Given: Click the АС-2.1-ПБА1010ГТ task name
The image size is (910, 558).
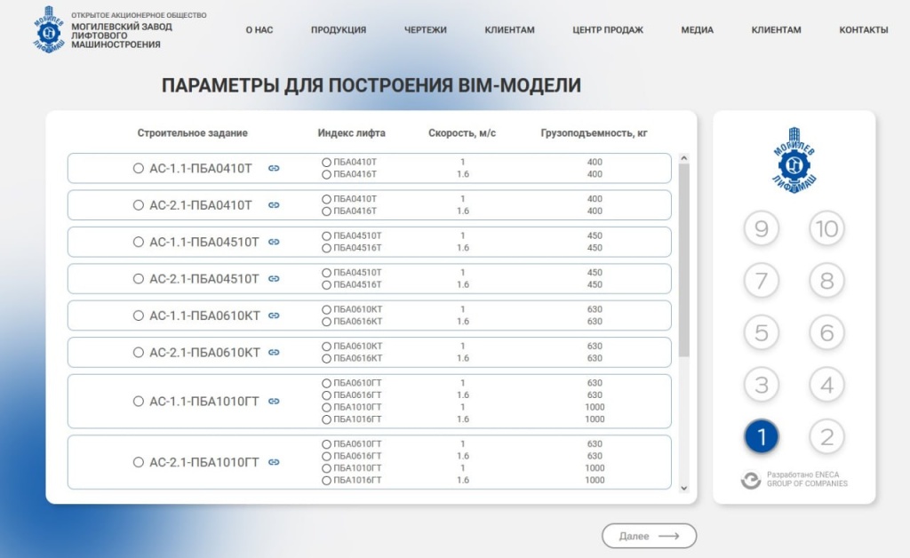Looking at the screenshot, I should pyautogui.click(x=204, y=462).
